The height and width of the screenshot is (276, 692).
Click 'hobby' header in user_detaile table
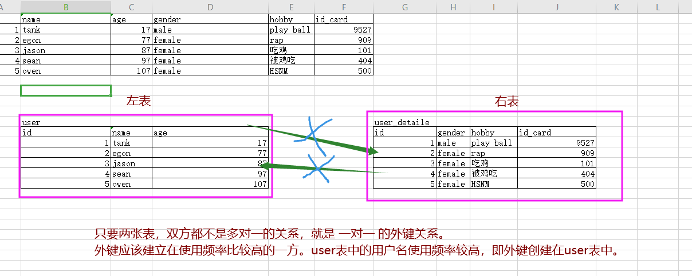coord(494,133)
